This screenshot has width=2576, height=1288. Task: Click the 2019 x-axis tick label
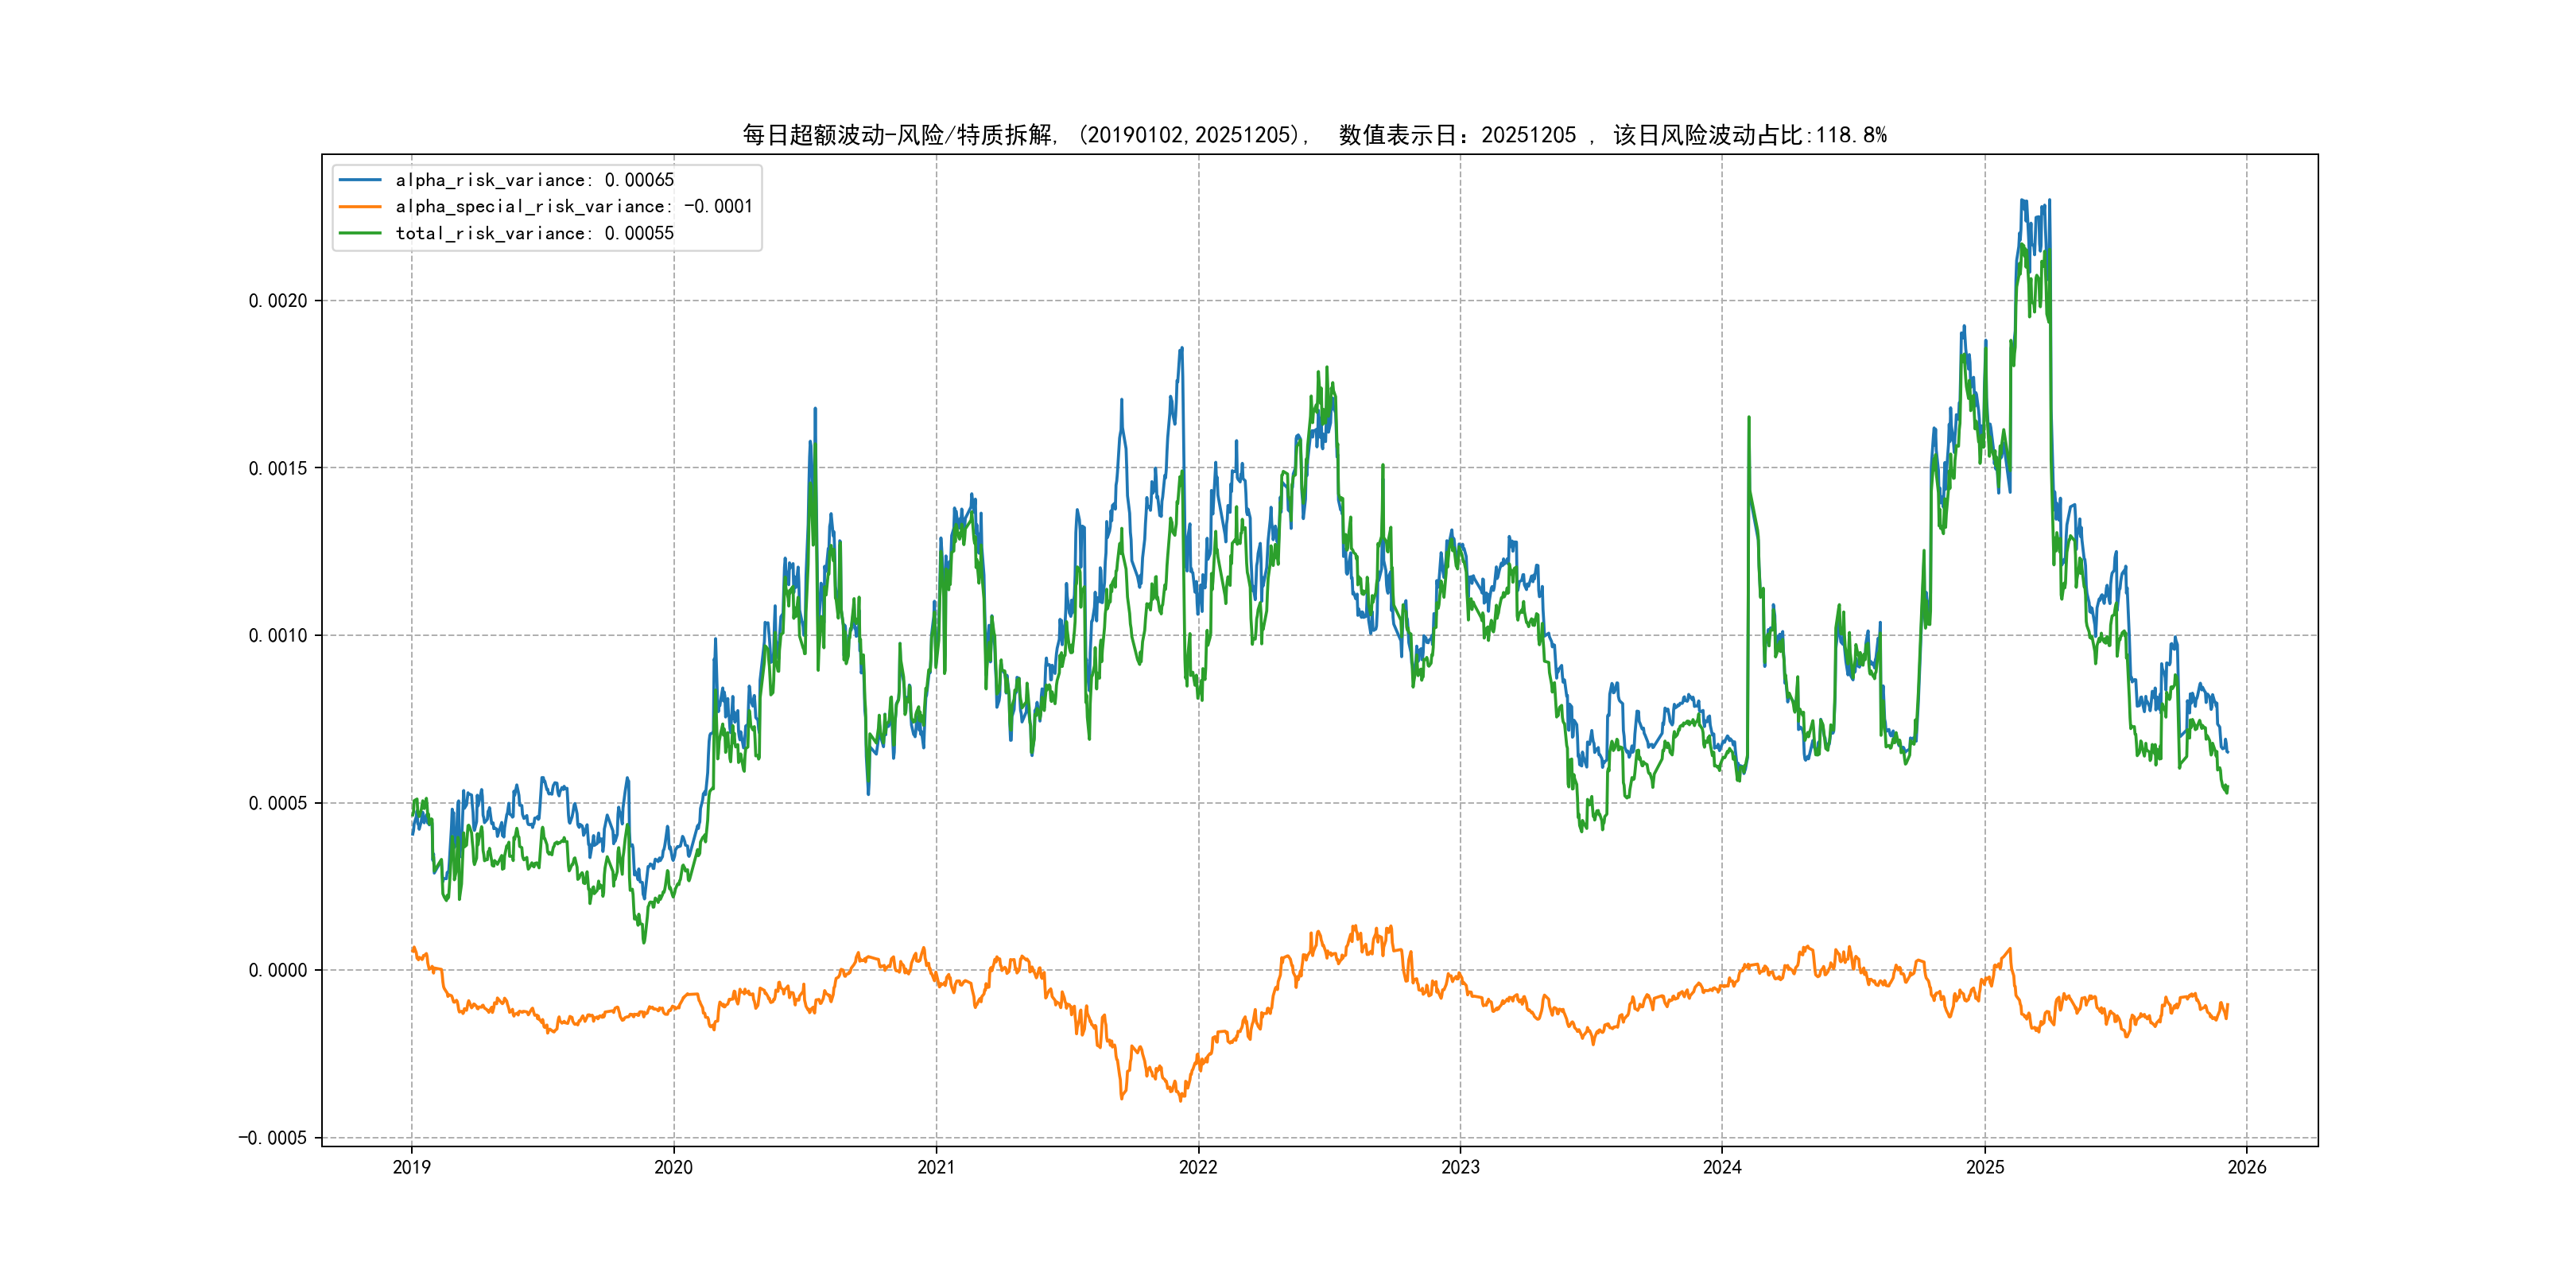click(x=411, y=1167)
